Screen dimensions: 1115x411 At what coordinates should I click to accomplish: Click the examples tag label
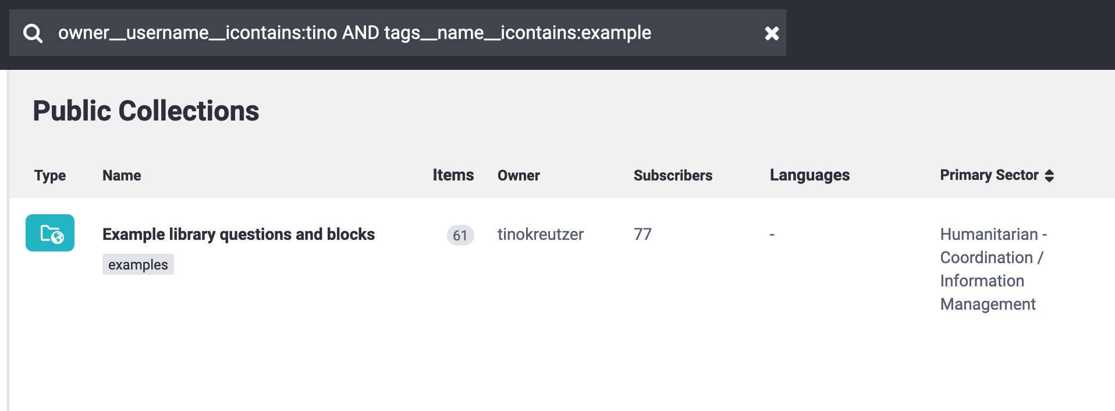coord(138,264)
